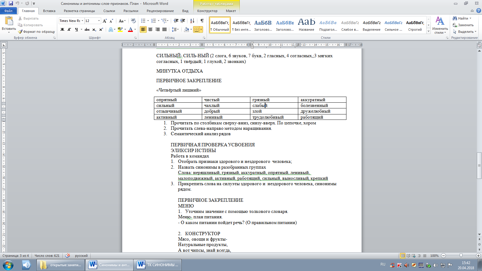This screenshot has height=271, width=482.
Task: Toggle align text left
Action: 143,30
